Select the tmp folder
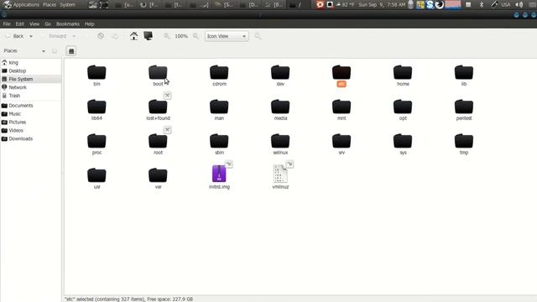Viewport: 537px width, 302px height. (x=464, y=141)
